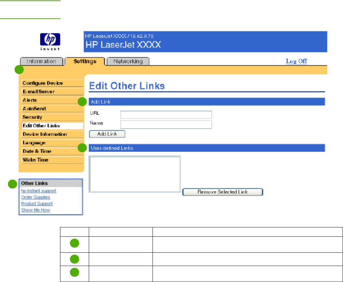This screenshot has height=282, width=343.
Task: Open hp instant support link
Action: pyautogui.click(x=39, y=191)
